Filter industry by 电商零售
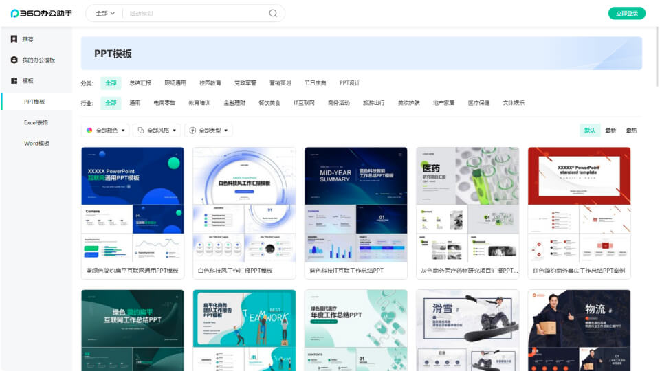Image resolution: width=660 pixels, height=371 pixels. click(164, 102)
